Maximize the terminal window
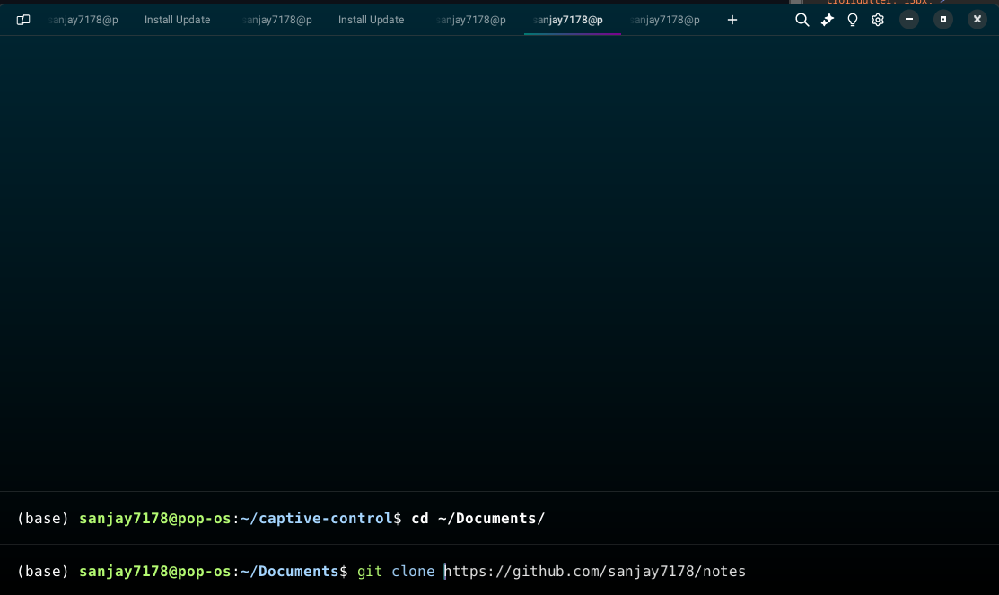 (943, 19)
